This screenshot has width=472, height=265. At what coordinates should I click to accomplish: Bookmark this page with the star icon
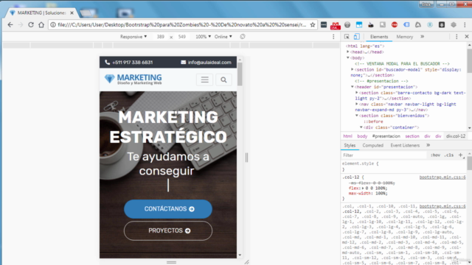click(313, 25)
